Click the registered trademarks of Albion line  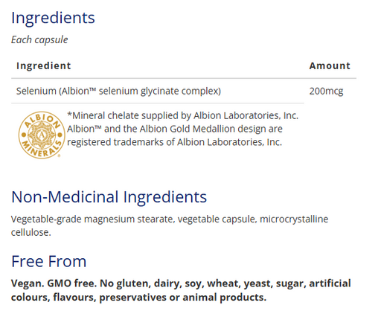(x=175, y=142)
